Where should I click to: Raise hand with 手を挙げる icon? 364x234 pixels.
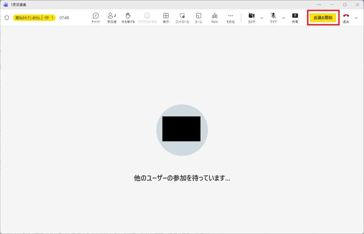(128, 17)
